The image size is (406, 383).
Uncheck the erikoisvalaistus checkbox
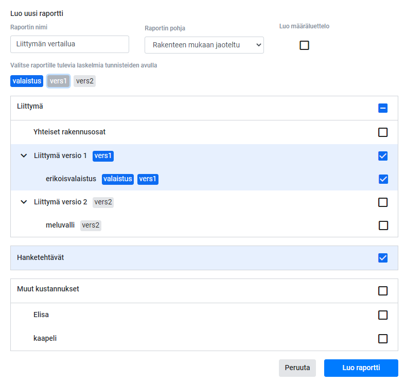[383, 179]
